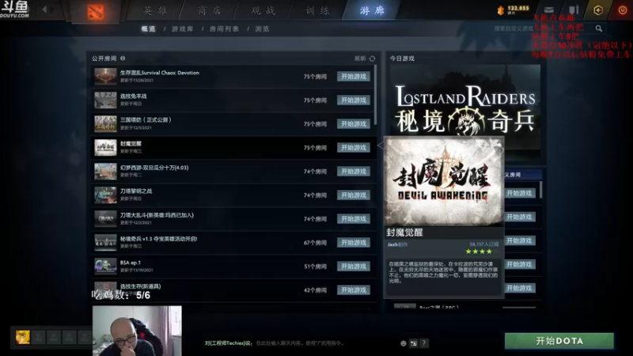Viewport: 633px width, 356px height.
Task: Switch to 商店 store tab
Action: 209,10
